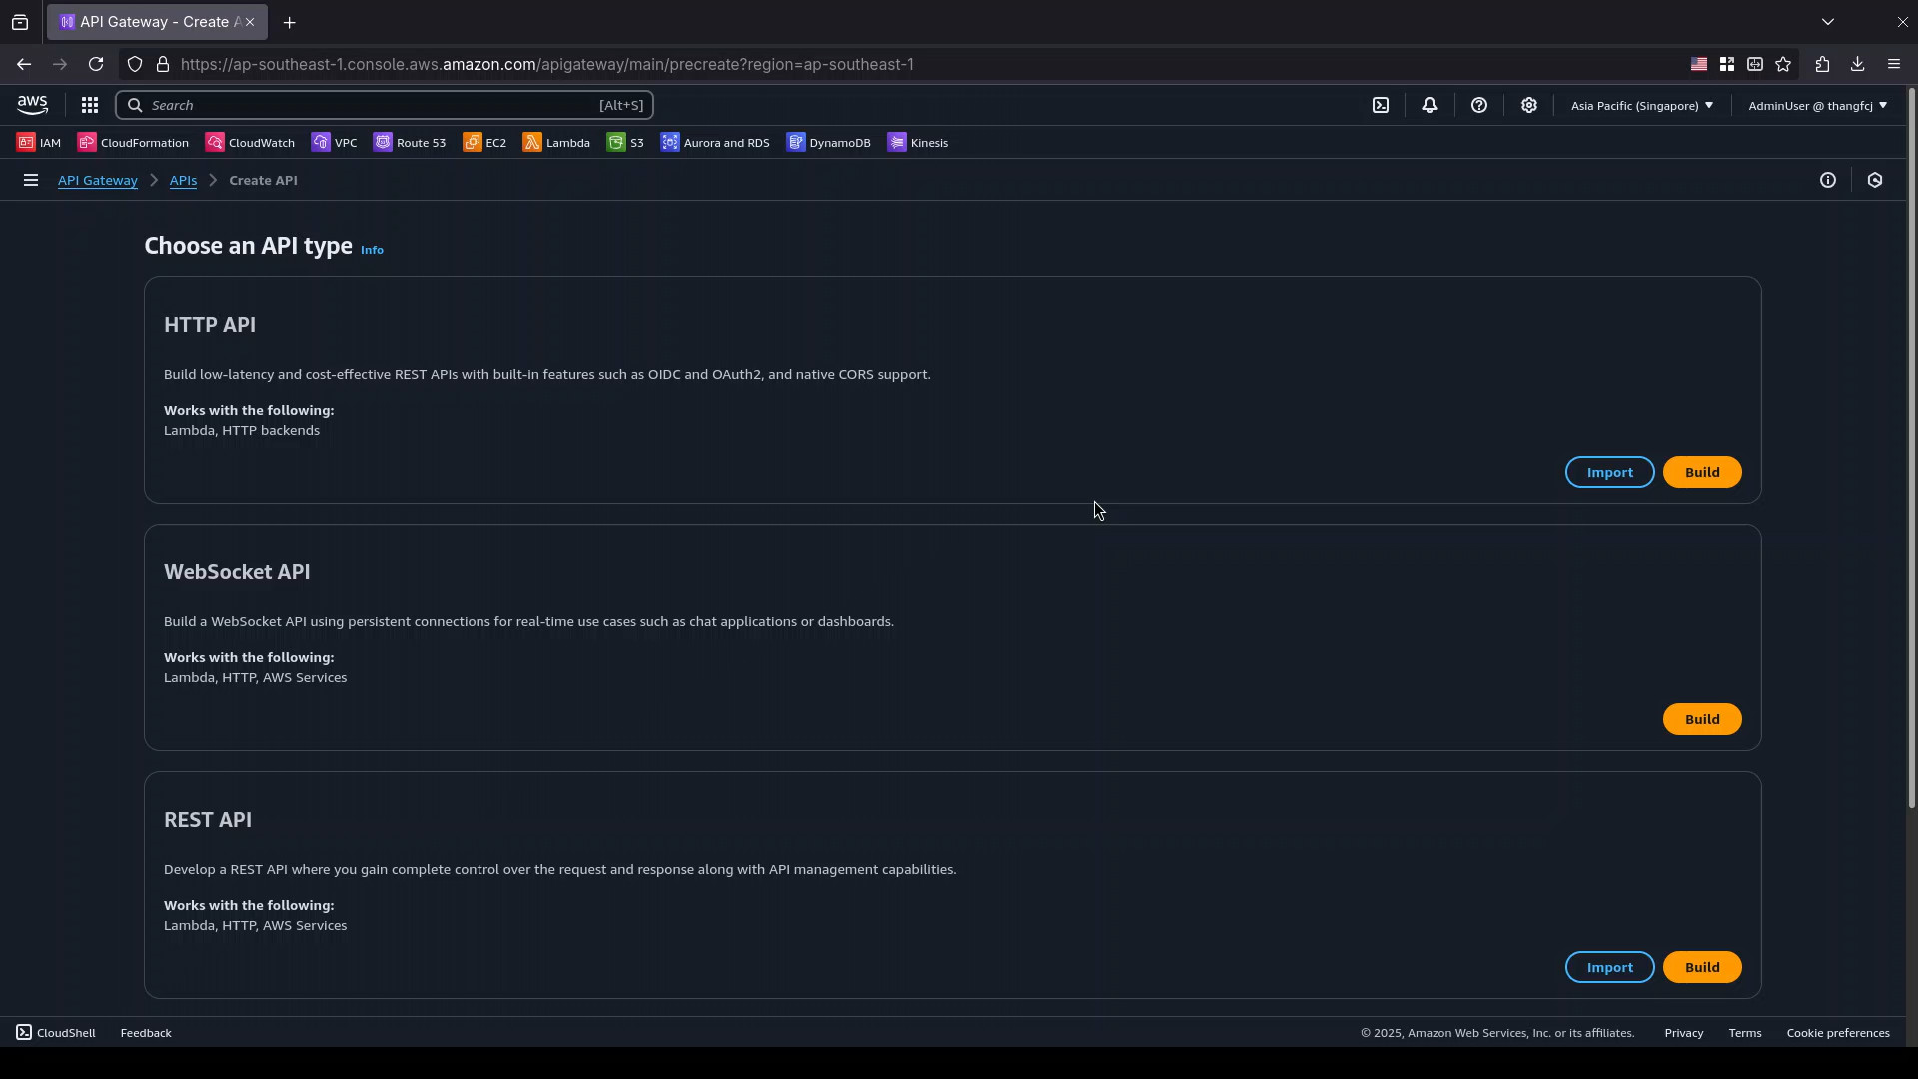Close the API Gateway browser tab
1918x1079 pixels.
click(250, 22)
